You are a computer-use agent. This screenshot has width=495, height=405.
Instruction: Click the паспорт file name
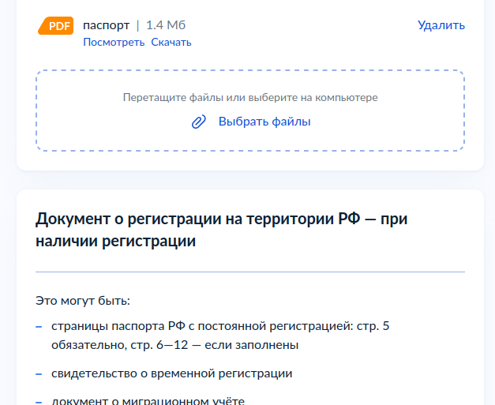[106, 25]
